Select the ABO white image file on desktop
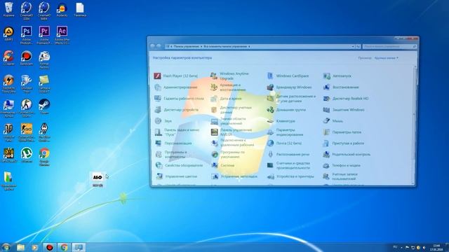This screenshot has width=449, height=252. [98, 180]
